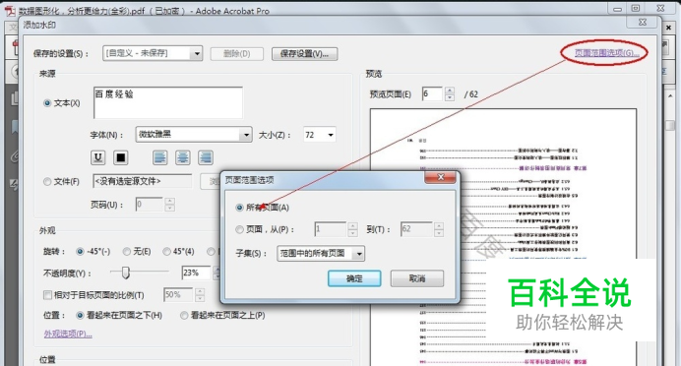Viewport: 681px width, 366px height.
Task: Increase the preview page number stepper
Action: click(x=450, y=91)
